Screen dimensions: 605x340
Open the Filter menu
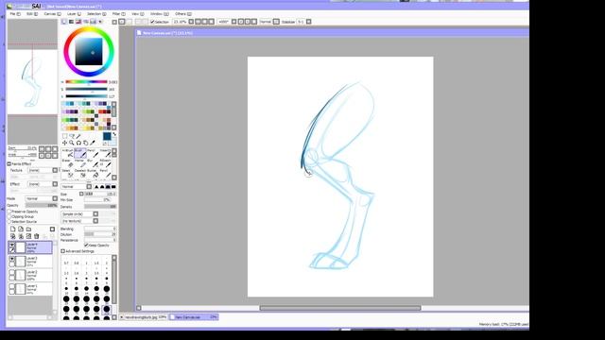click(118, 14)
